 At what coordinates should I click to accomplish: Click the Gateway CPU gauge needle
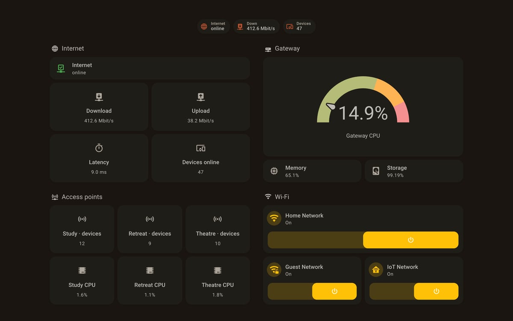(331, 106)
